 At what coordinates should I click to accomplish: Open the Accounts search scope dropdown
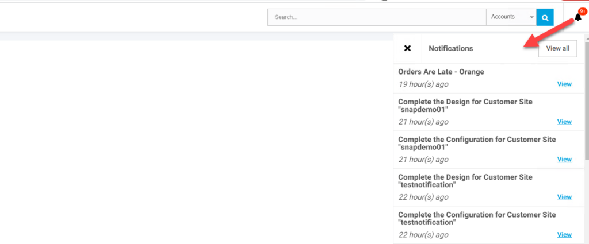511,17
